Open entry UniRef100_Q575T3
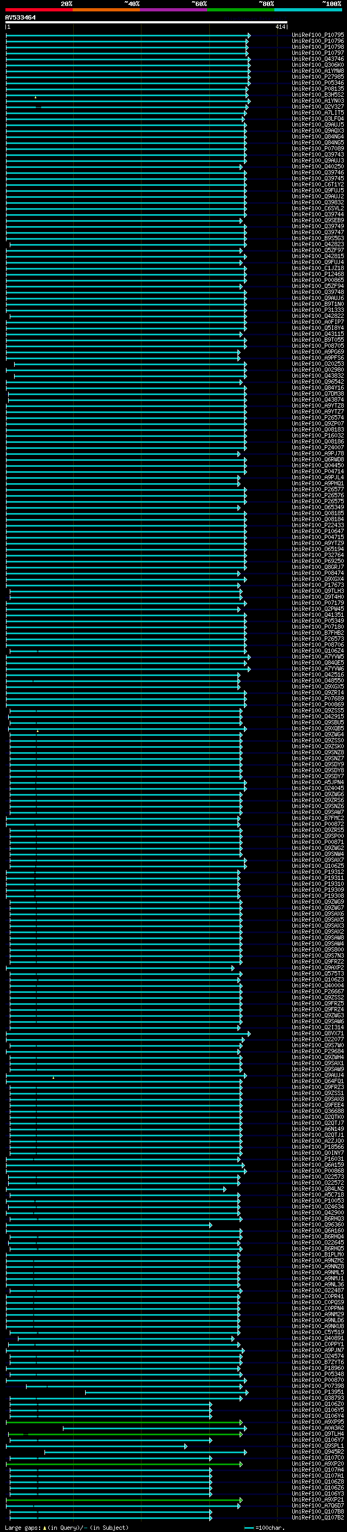Viewport: 347px width, 1532px height. point(318,973)
